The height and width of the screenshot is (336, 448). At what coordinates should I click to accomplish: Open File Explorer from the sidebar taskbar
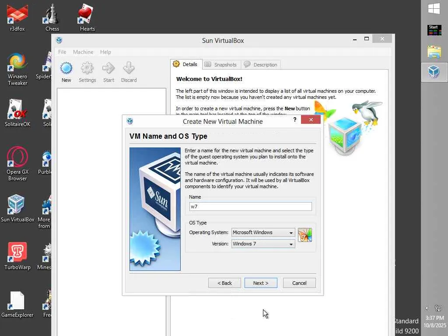click(x=434, y=52)
